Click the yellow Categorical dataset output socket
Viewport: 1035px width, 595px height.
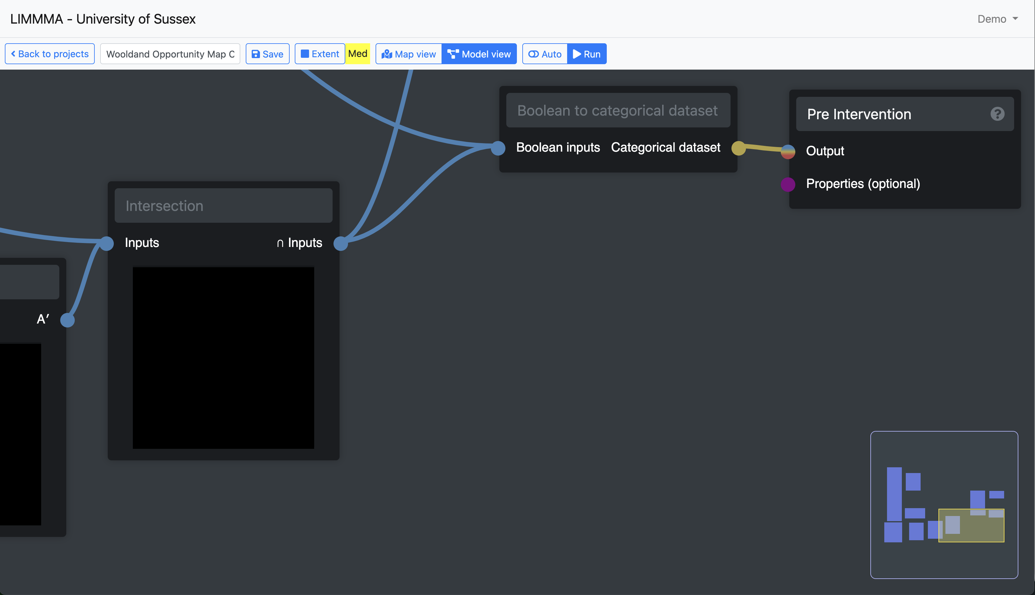[x=738, y=148]
